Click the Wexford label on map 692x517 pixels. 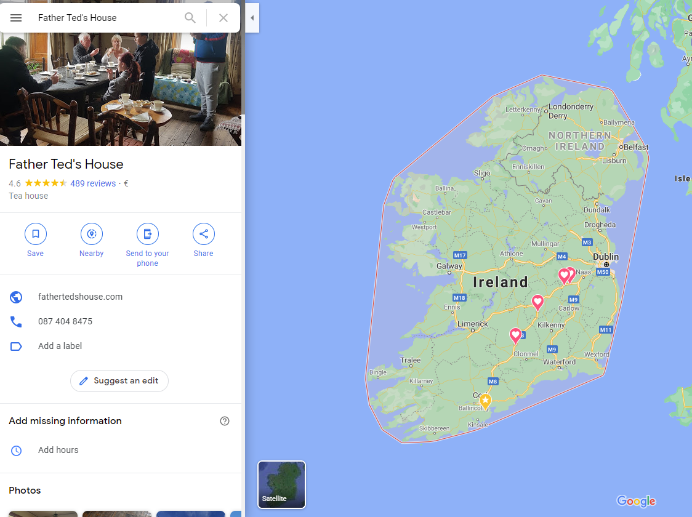597,355
